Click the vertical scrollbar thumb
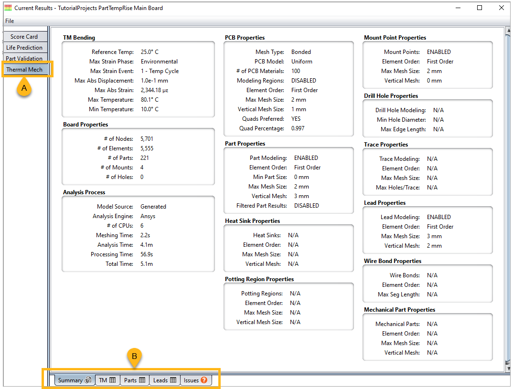Screen dimensions: 513x389 pos(509,200)
